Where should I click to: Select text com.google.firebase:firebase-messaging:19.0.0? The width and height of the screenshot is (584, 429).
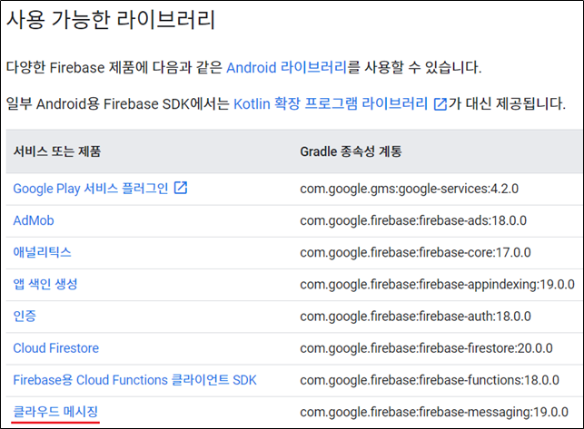tap(434, 413)
